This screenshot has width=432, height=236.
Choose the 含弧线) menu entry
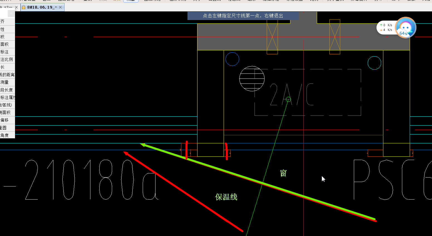pyautogui.click(x=7, y=105)
